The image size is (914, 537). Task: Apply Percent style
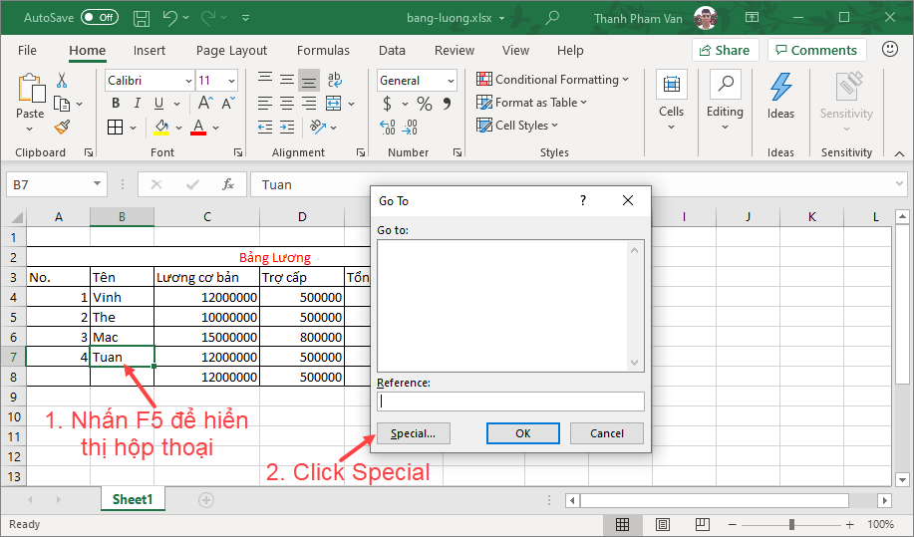point(425,104)
